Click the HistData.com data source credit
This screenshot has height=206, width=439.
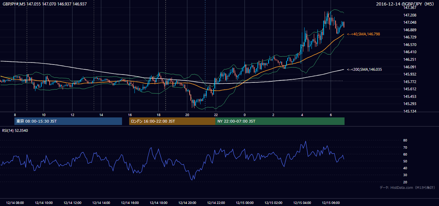[407, 187]
